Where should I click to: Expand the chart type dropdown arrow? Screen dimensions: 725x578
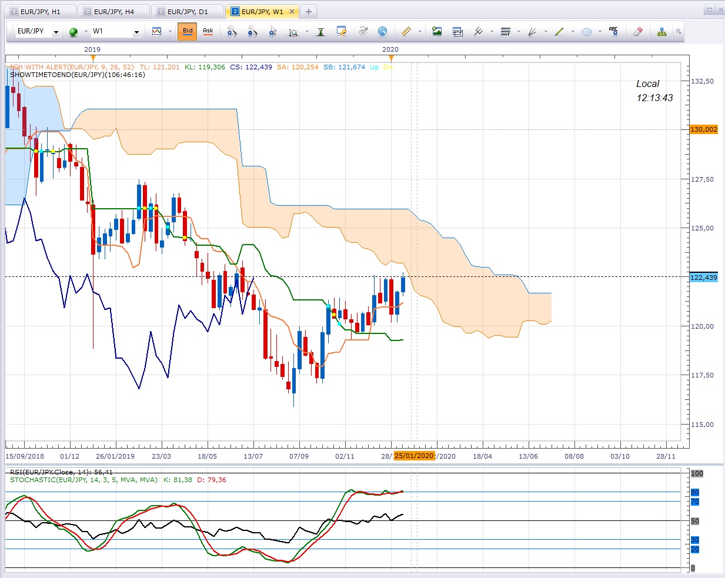tap(170, 32)
